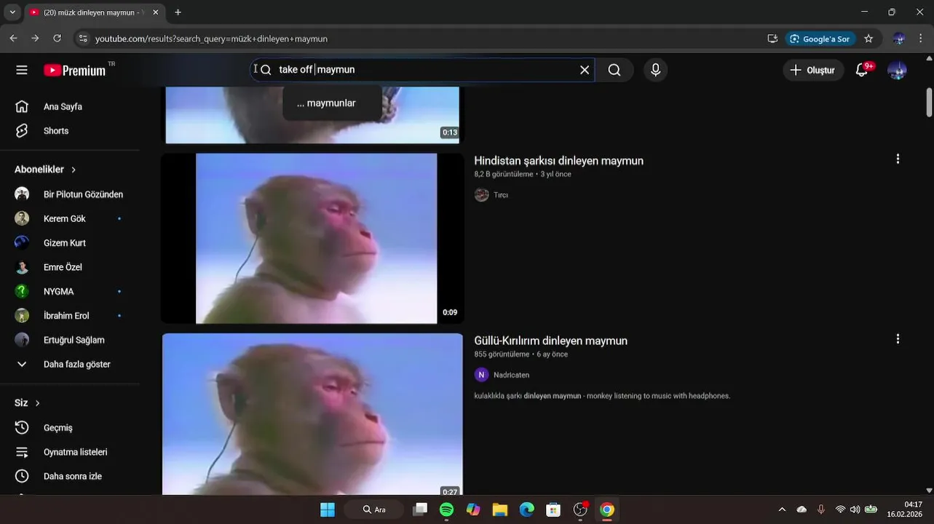The image size is (934, 524).
Task: Open Microsoft Edge from the taskbar
Action: click(526, 509)
